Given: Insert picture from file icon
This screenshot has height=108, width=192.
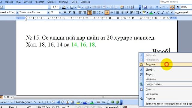Looking at the screenshot, I should click(72, 102).
